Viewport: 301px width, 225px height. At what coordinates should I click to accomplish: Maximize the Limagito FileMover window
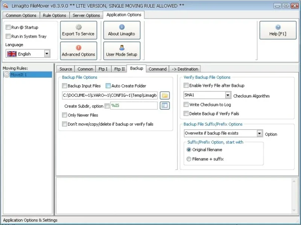coord(286,6)
